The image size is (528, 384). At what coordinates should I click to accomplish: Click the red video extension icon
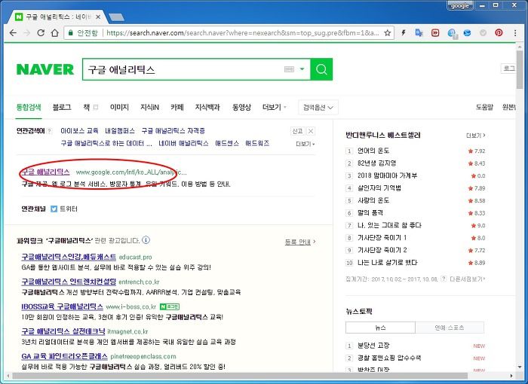(x=435, y=32)
